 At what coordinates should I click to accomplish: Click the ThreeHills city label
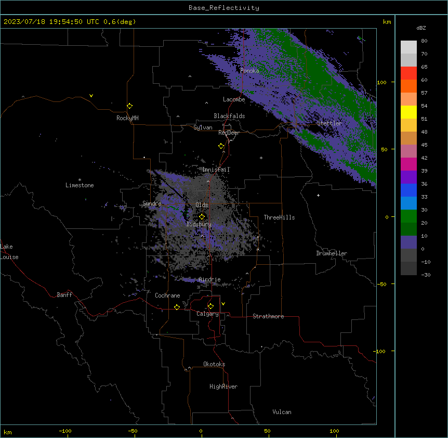[x=280, y=217]
